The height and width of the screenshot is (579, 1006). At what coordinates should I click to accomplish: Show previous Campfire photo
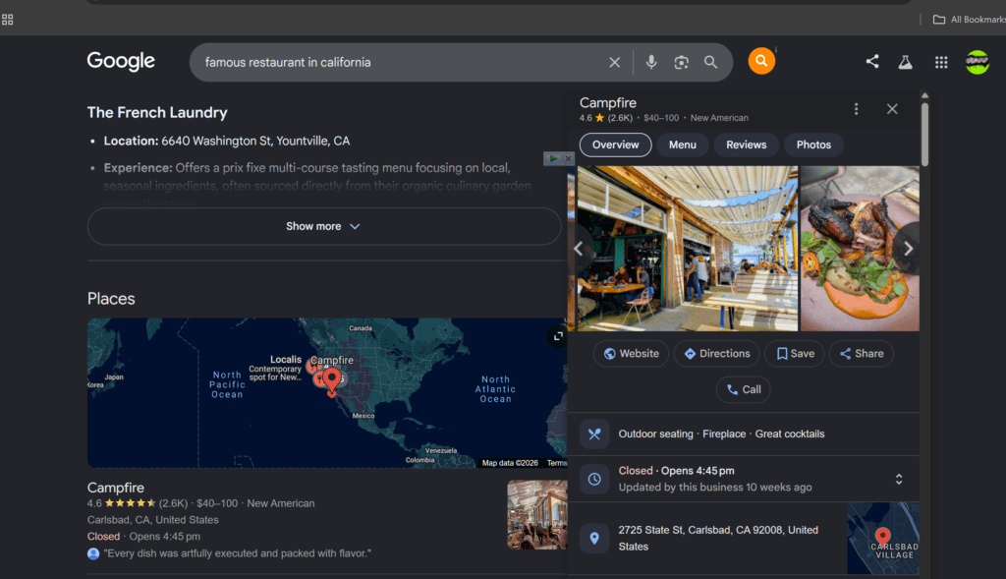click(578, 249)
